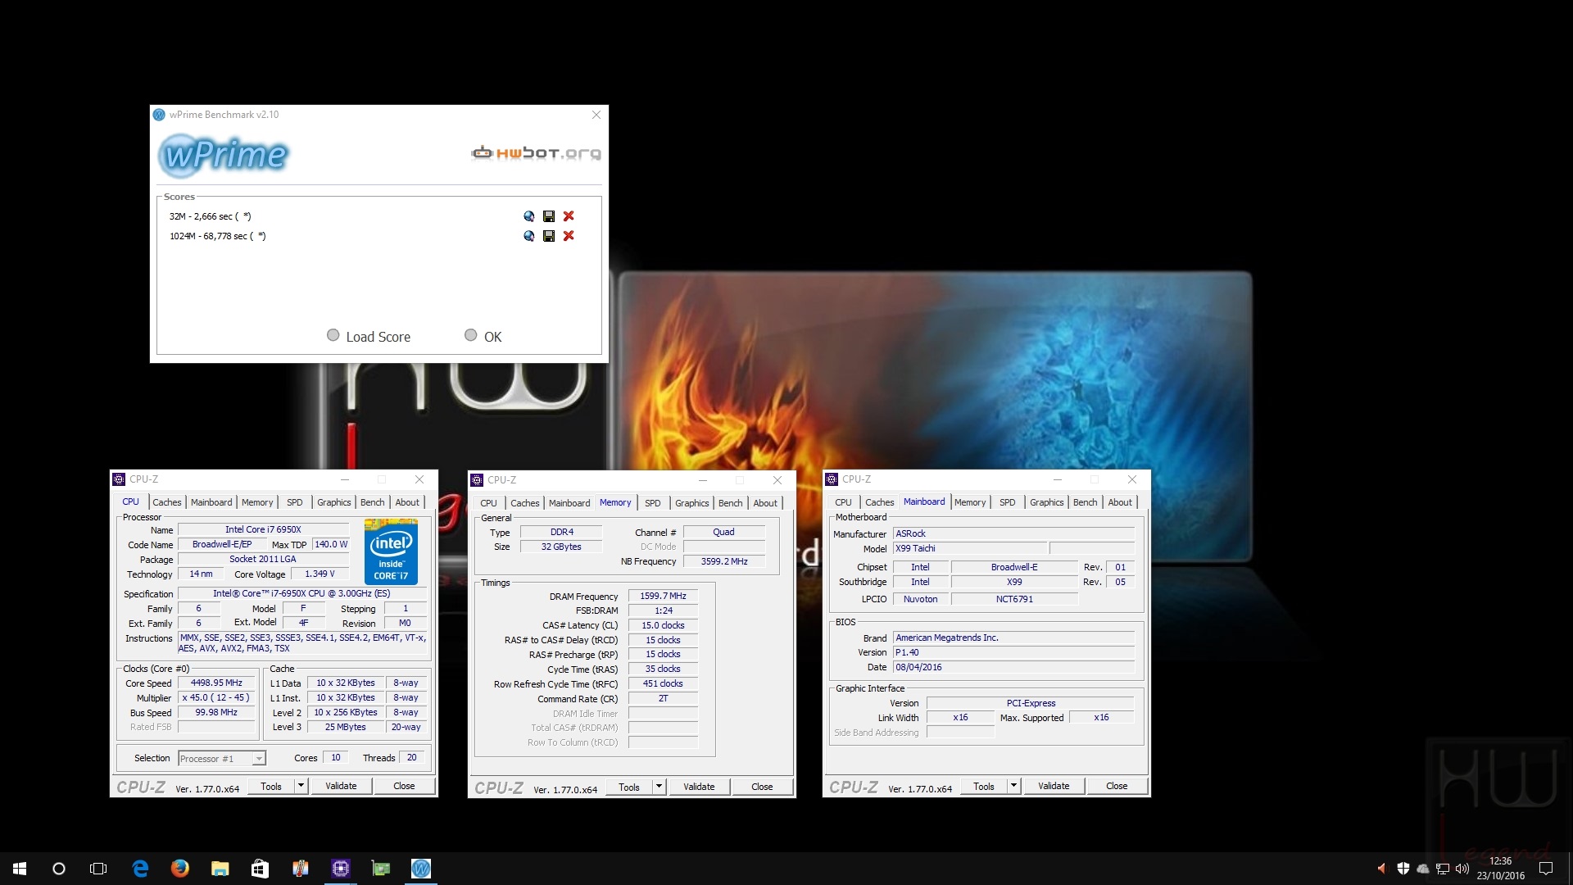1573x885 pixels.
Task: Click the Max TDP 140.0 W value
Action: coord(331,544)
